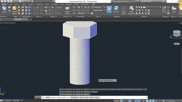Click the Undo arrow in quick access toolbar
The height and width of the screenshot is (102, 182).
23,1
